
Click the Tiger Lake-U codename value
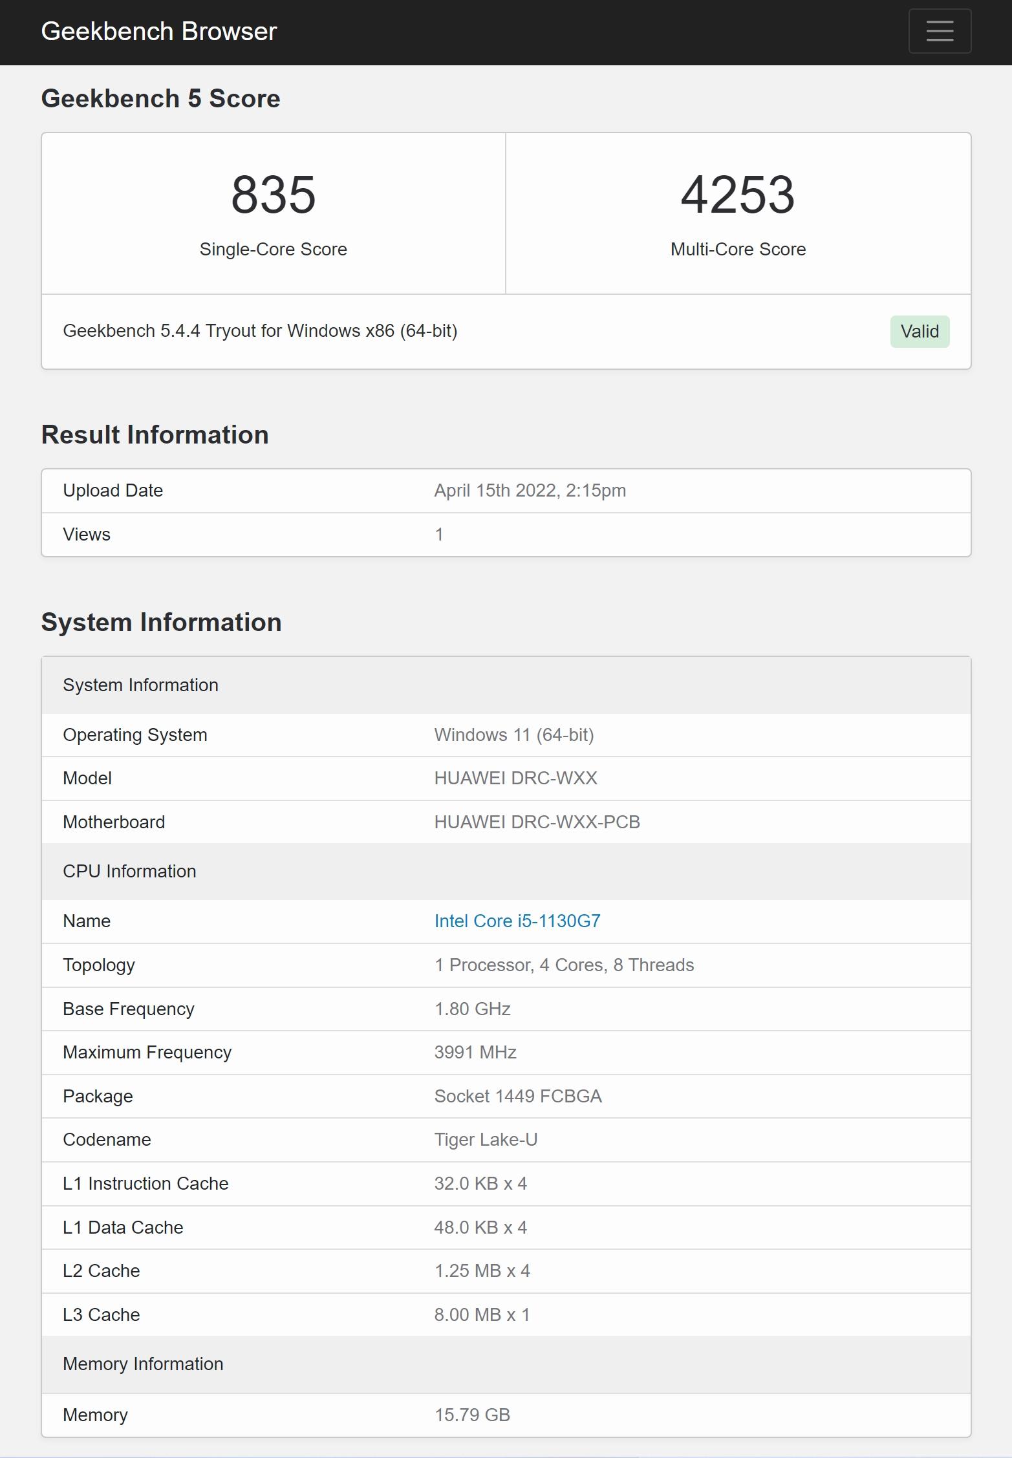click(x=486, y=1139)
